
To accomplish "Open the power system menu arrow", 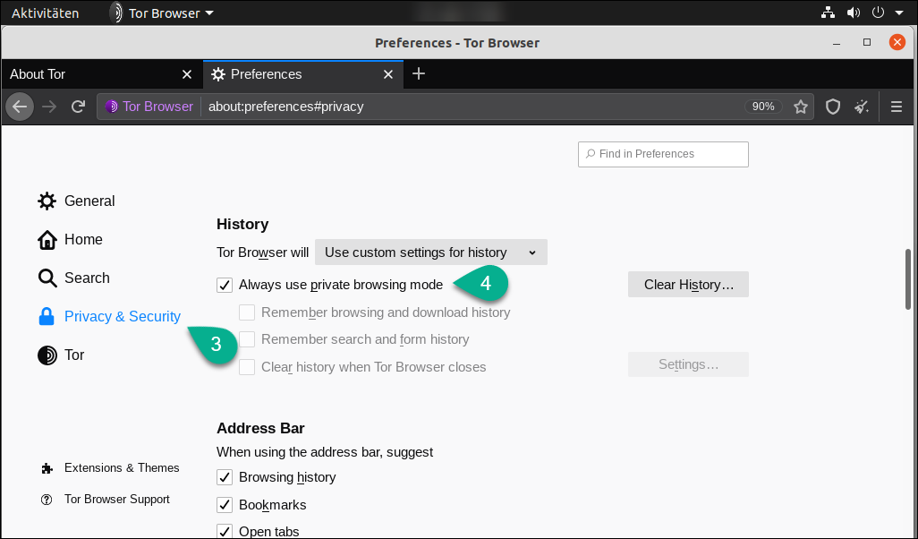I will tap(897, 13).
